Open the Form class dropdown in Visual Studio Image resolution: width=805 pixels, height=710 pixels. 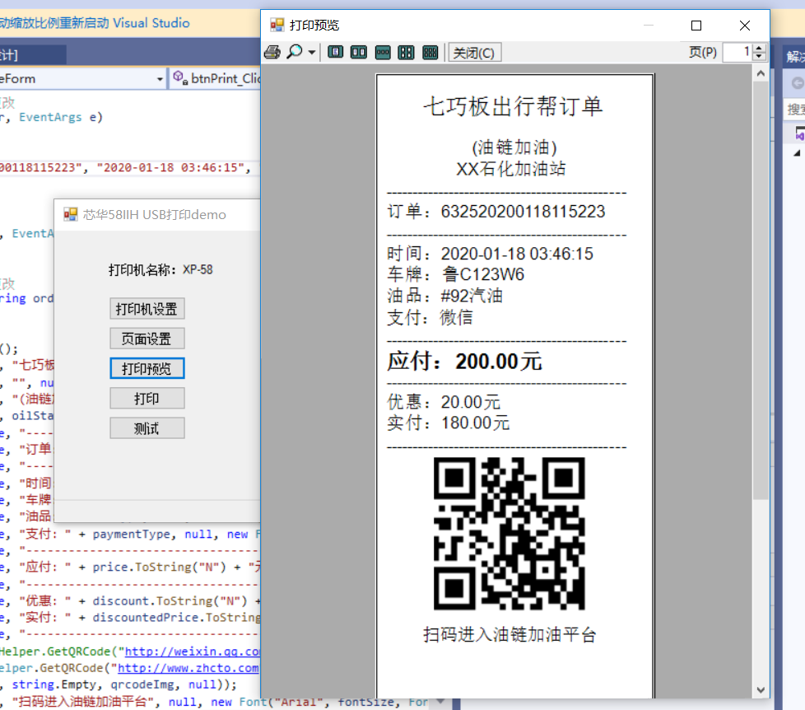click(160, 79)
